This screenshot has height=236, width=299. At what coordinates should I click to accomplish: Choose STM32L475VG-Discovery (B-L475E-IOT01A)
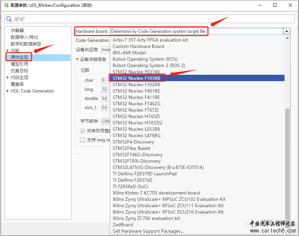click(197, 168)
